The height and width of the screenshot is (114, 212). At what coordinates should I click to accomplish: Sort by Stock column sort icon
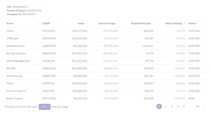[39, 23]
